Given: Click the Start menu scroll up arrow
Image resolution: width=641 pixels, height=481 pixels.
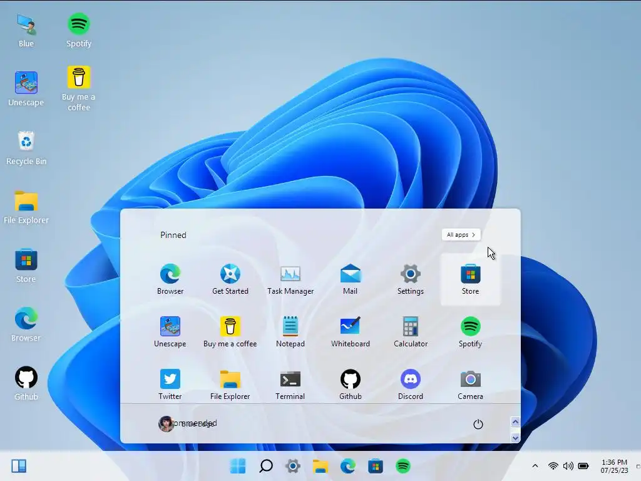Looking at the screenshot, I should pyautogui.click(x=515, y=422).
